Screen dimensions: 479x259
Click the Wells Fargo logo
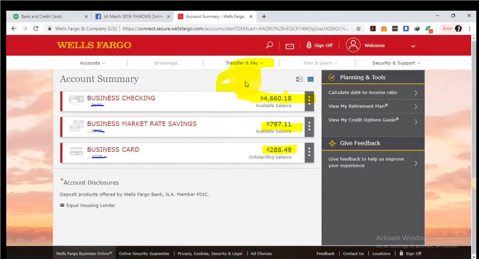click(x=94, y=45)
